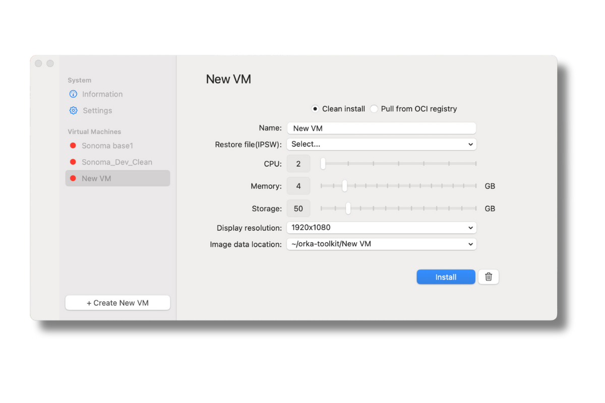Click the Storage value box showing 50
The image size is (605, 403).
pyautogui.click(x=298, y=209)
